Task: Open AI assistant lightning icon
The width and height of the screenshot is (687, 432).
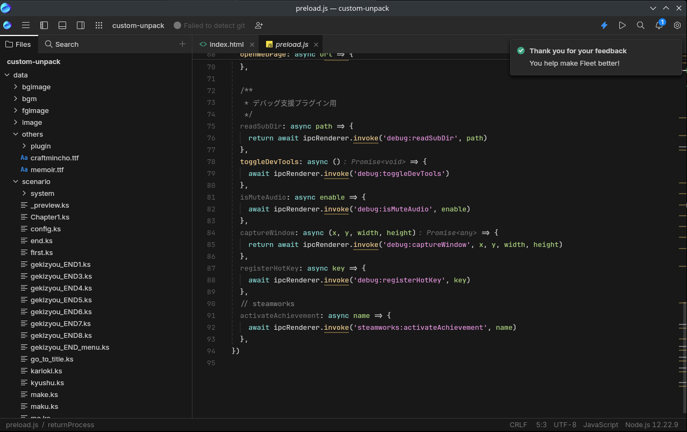Action: (604, 25)
